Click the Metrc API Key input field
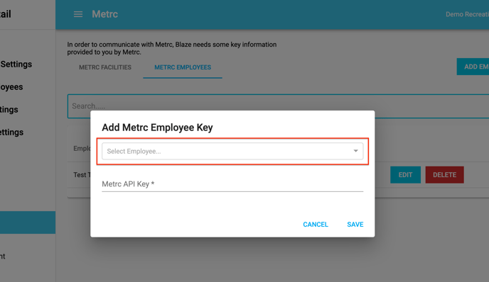The image size is (489, 282). click(x=232, y=184)
